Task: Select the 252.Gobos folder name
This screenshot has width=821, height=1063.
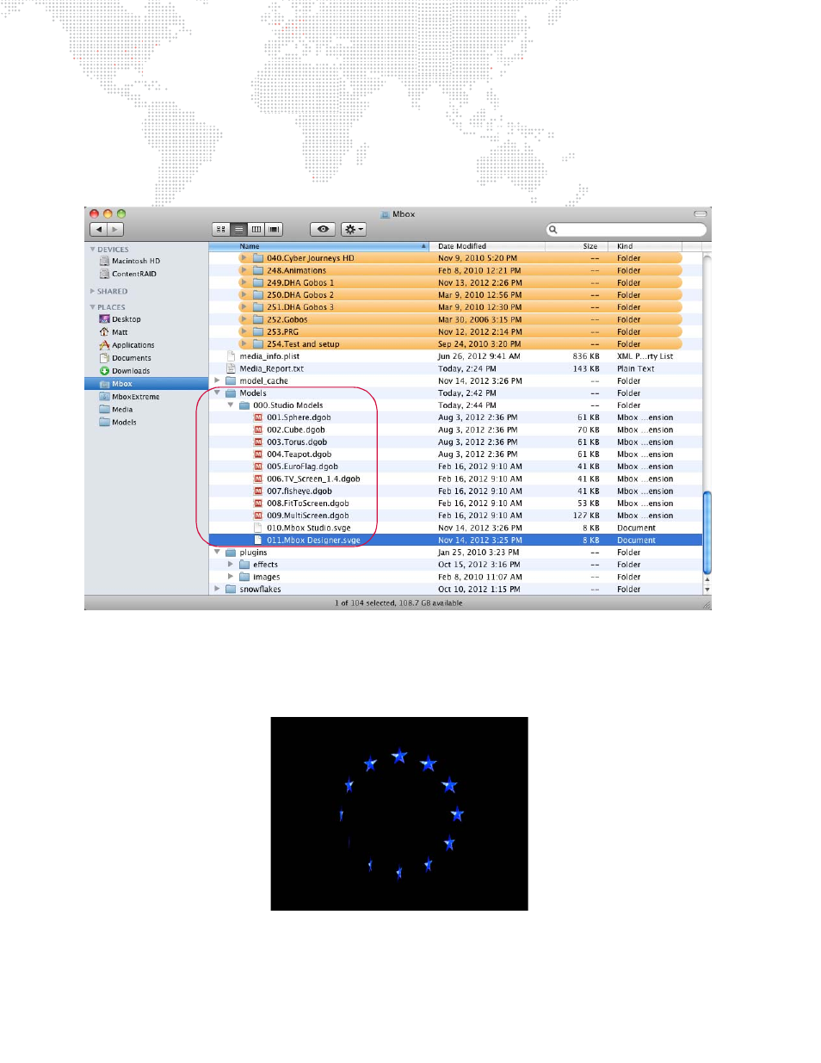Action: click(x=287, y=319)
